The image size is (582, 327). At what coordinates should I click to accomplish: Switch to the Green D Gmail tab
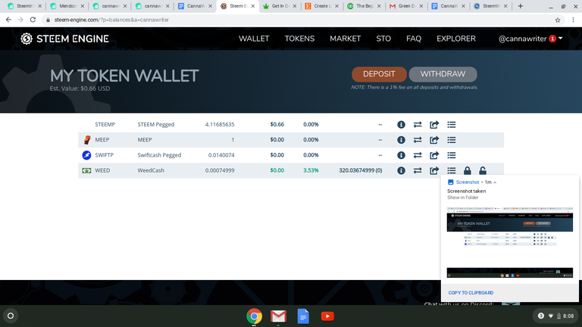[406, 6]
